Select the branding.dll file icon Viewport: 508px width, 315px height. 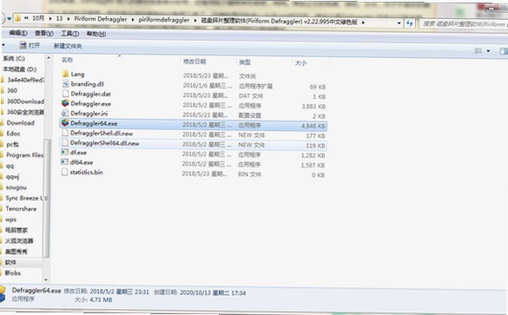coord(65,84)
